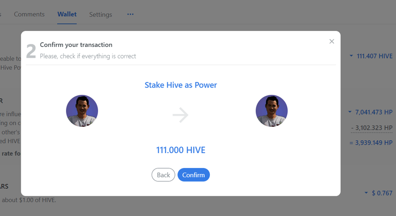This screenshot has width=396, height=216.
Task: Click the - 3,102.323 HP delegated value
Action: [372, 128]
